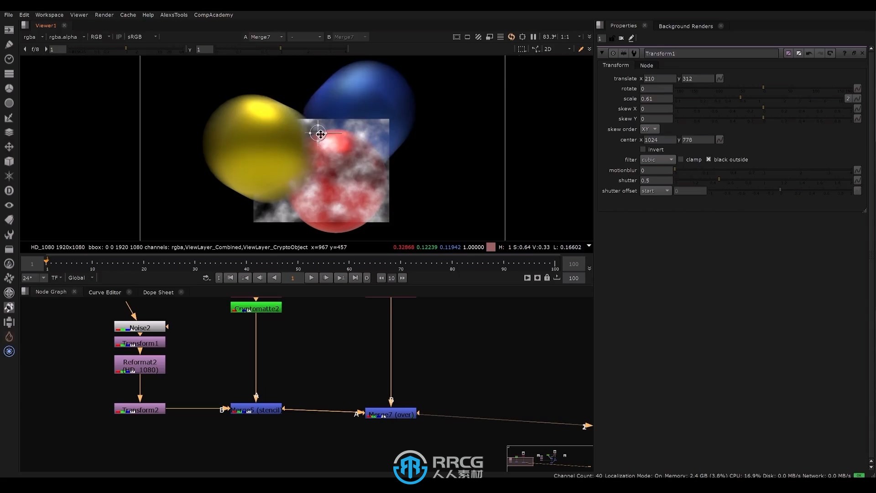Viewport: 876px width, 493px height.
Task: Open the filter cubic dropdown
Action: point(658,160)
